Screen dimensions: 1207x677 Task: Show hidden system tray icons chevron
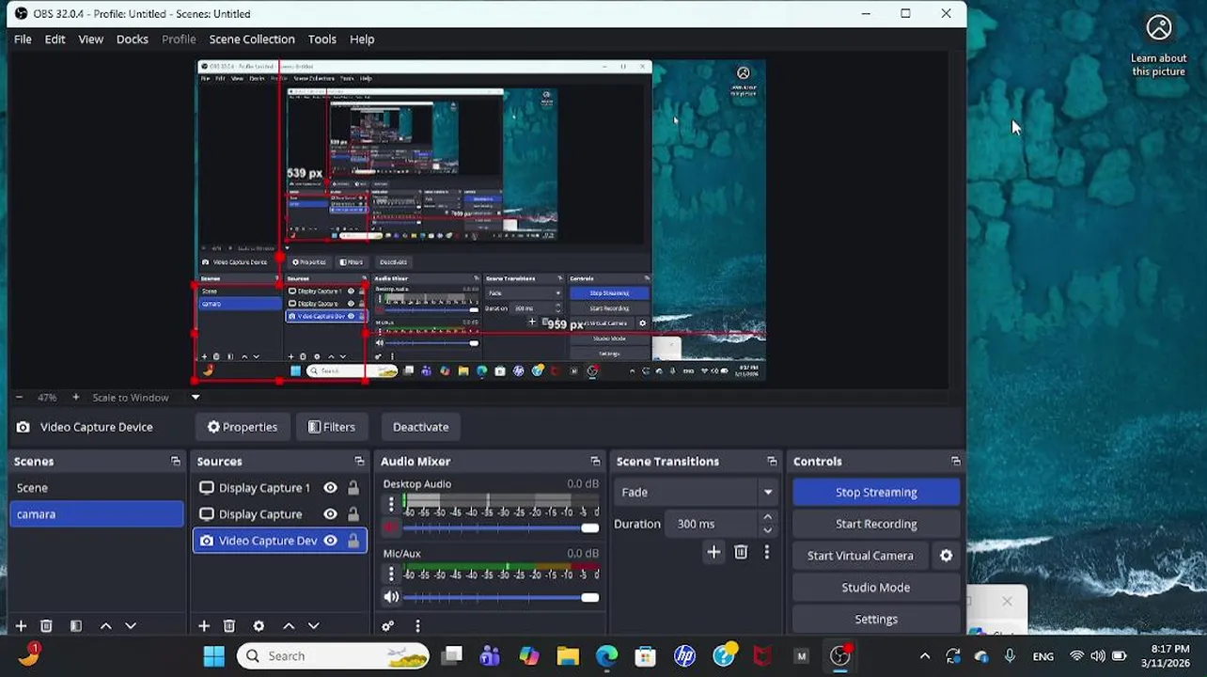(x=925, y=656)
